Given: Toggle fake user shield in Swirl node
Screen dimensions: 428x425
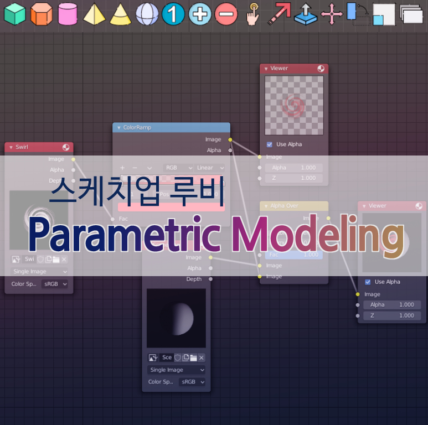Looking at the screenshot, I should (40, 259).
